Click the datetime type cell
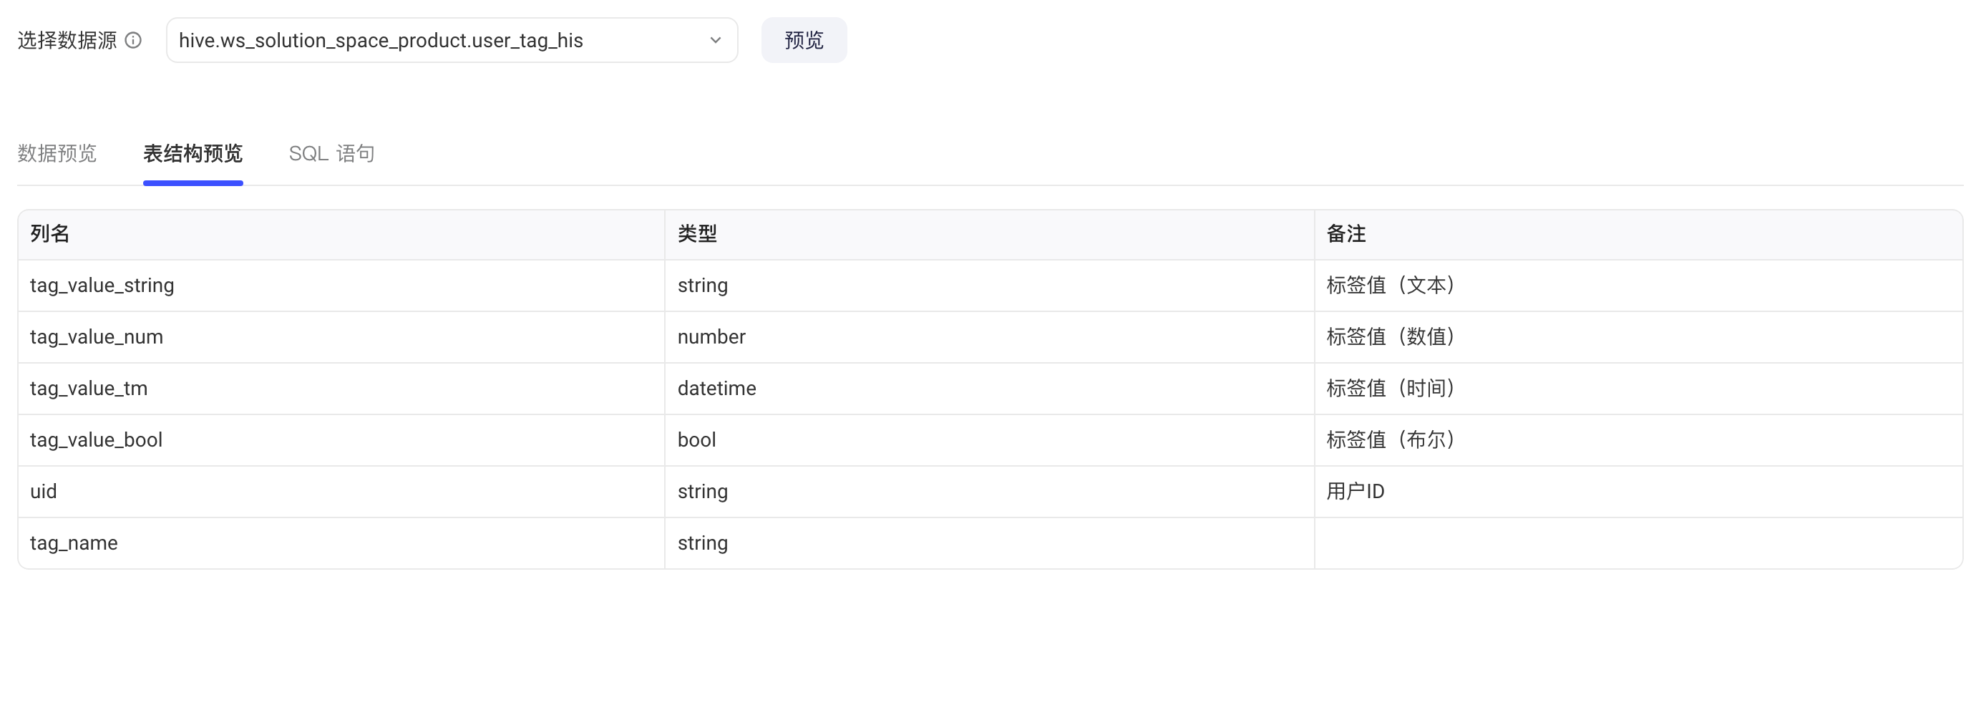The height and width of the screenshot is (710, 1981). [990, 389]
